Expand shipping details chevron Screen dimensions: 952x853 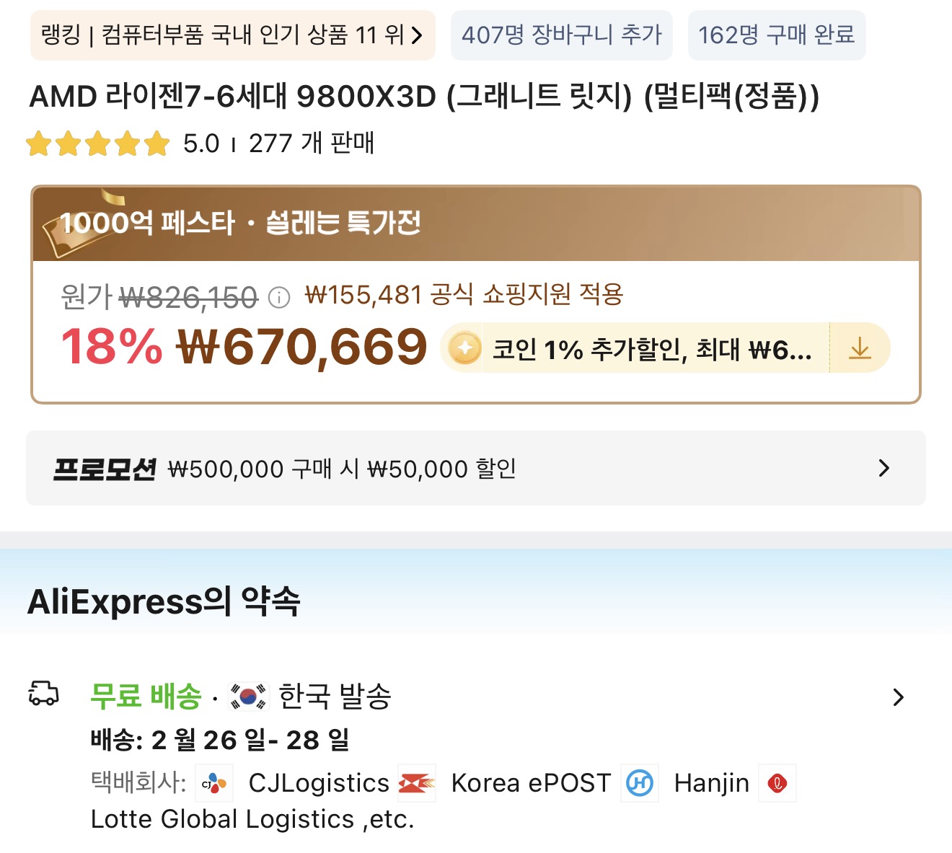click(898, 697)
